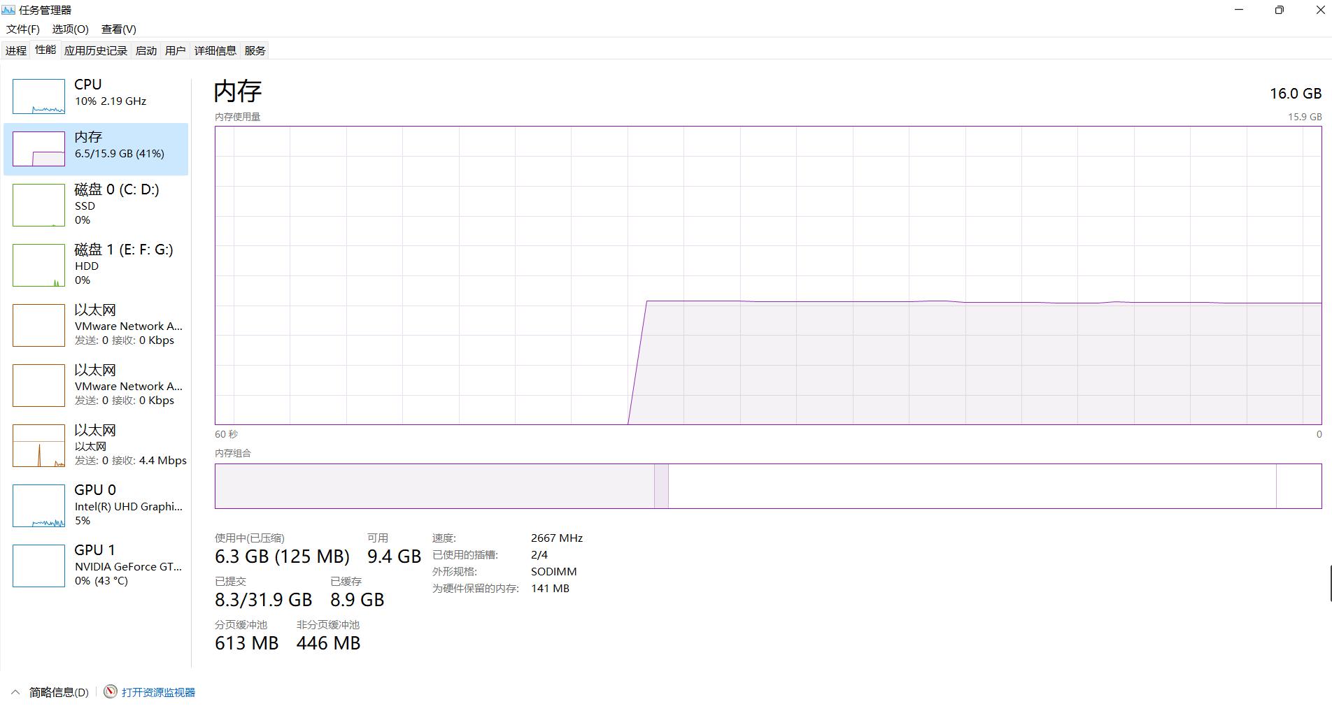Image resolution: width=1332 pixels, height=711 pixels.
Task: Click the 16.0 GB total memory text
Action: (1296, 94)
